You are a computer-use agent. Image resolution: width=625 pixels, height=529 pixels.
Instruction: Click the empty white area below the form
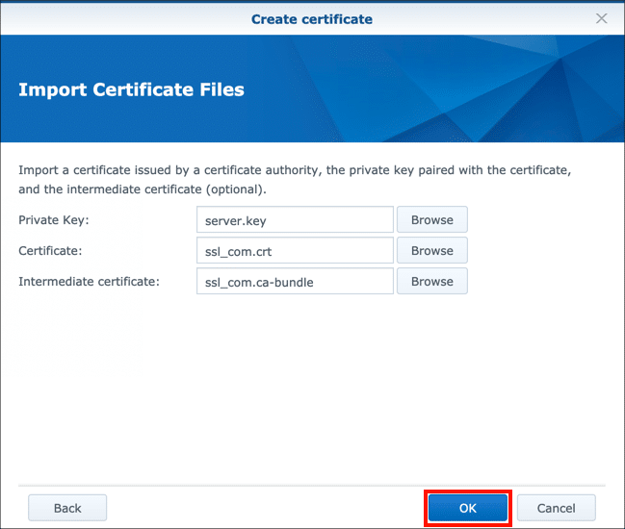tap(312, 385)
